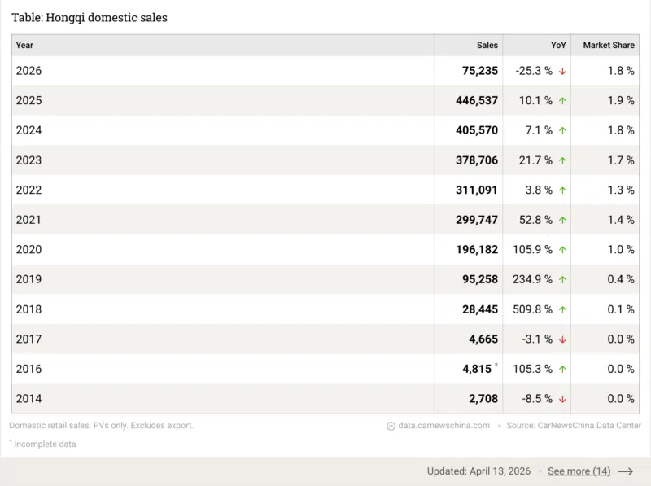Viewport: 651px width, 486px height.
Task: Click the 446,537 sales figure
Action: (x=477, y=101)
